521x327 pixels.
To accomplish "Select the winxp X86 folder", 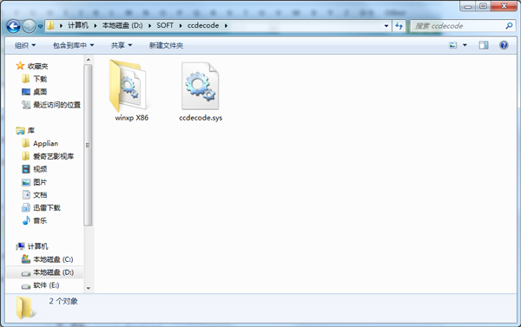I will (130, 90).
